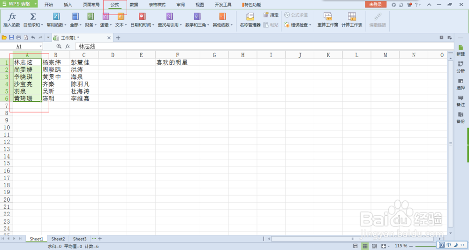Image resolution: width=469 pixels, height=250 pixels.
Task: Click the Date and Time (日期和时间) icon
Action: click(x=142, y=16)
